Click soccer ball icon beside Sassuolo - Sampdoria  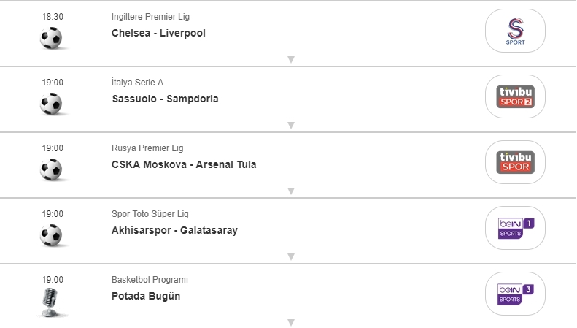click(x=52, y=104)
